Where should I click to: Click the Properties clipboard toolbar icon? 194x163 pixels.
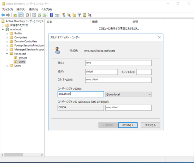27,15
